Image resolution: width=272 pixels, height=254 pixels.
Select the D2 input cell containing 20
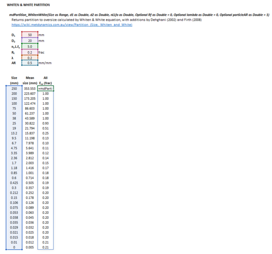[x=30, y=40]
